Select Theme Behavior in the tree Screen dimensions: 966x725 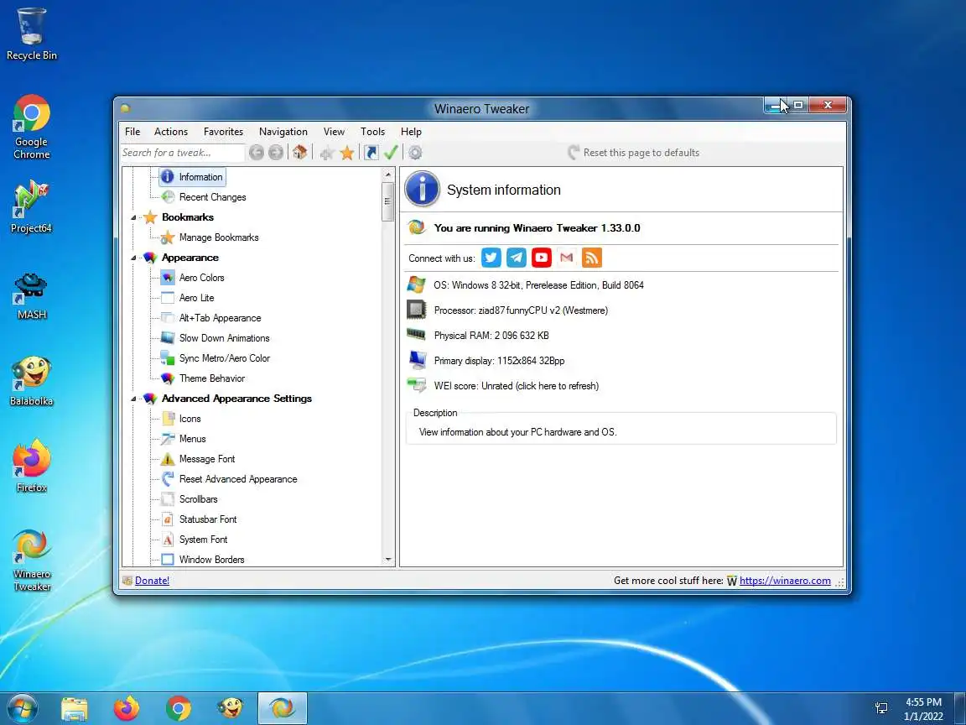[212, 378]
